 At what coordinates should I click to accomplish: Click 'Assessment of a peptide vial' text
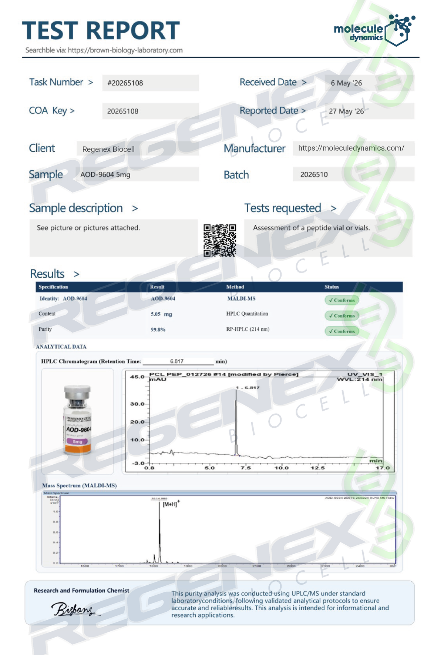pos(312,228)
